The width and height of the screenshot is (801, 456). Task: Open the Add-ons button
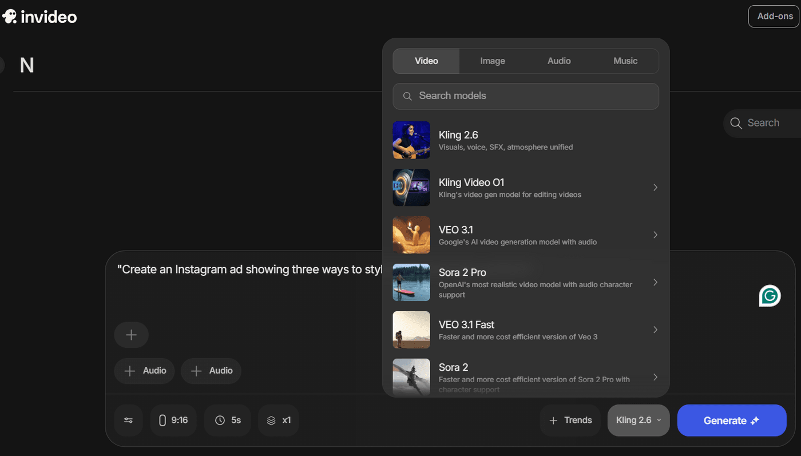pos(774,17)
